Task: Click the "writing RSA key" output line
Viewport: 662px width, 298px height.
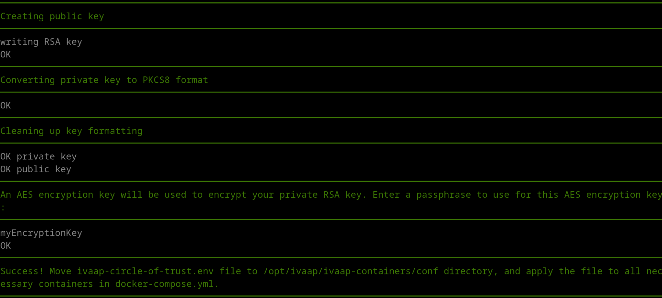Action: point(41,42)
